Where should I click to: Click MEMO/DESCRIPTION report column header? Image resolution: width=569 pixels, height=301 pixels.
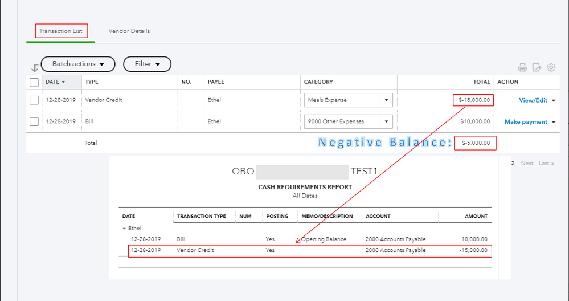click(327, 216)
